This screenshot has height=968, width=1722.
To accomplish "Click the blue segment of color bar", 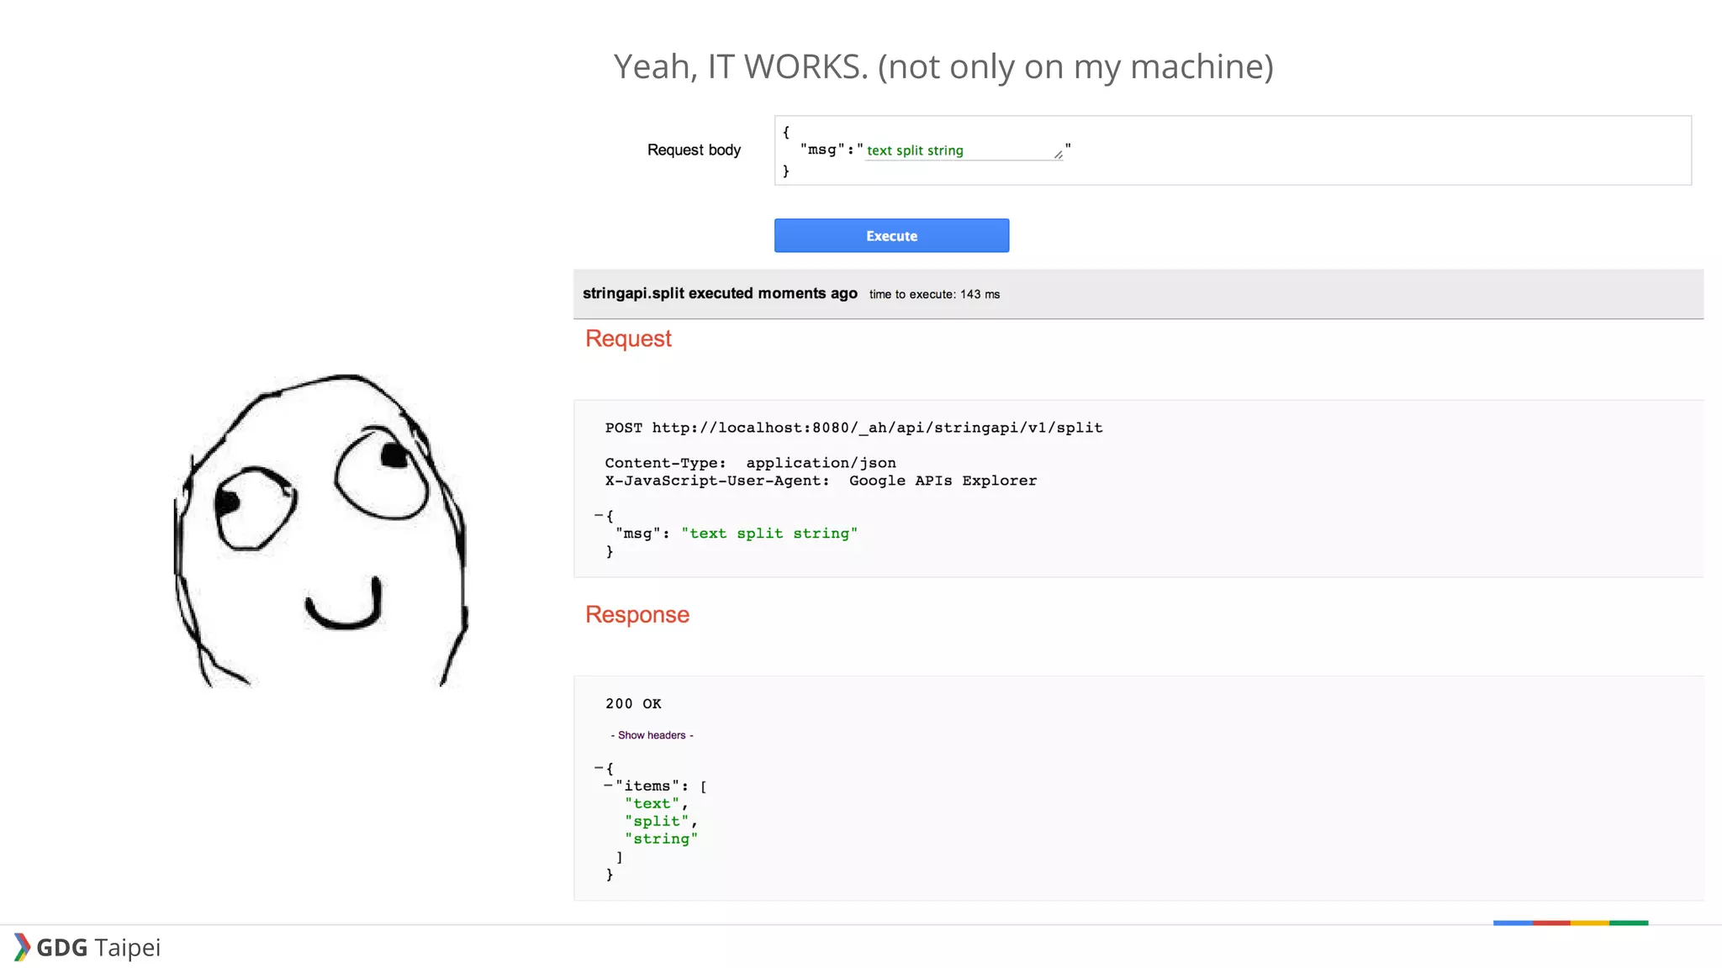I will [1512, 923].
